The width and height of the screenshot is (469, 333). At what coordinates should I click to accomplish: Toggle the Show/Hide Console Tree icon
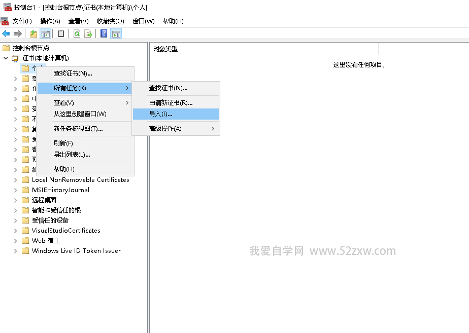[x=45, y=34]
